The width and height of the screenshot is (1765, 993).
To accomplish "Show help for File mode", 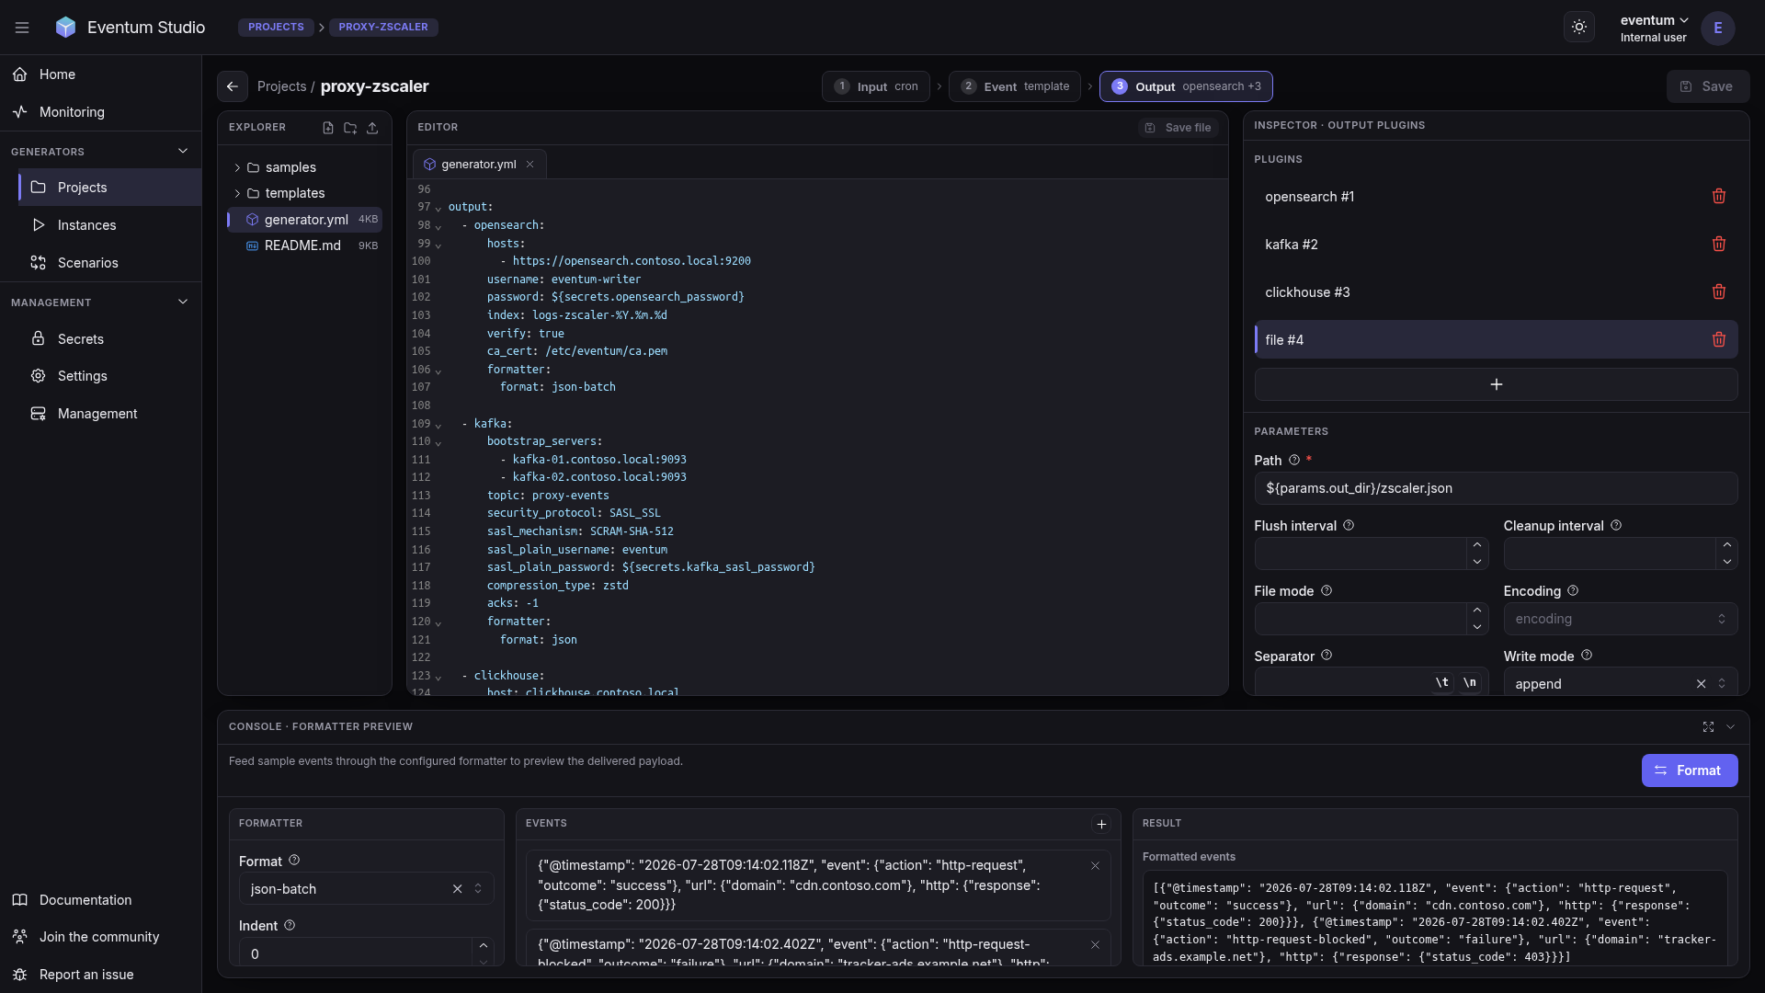I will click(1327, 591).
